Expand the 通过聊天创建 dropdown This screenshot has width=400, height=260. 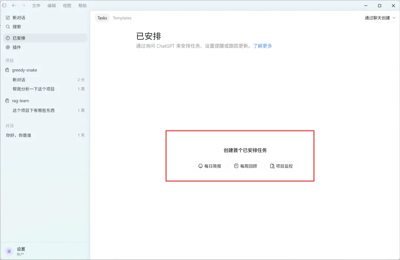click(x=380, y=18)
